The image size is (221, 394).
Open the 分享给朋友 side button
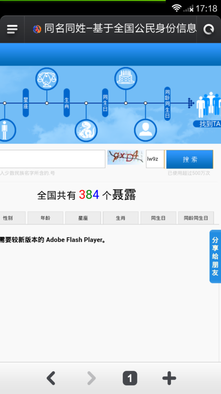tap(215, 256)
